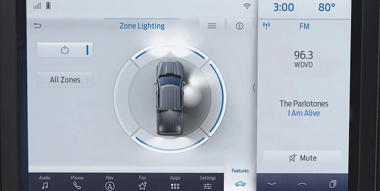Toggle the zone lighting power switch
Viewport: 380px width, 191px height.
tap(65, 50)
